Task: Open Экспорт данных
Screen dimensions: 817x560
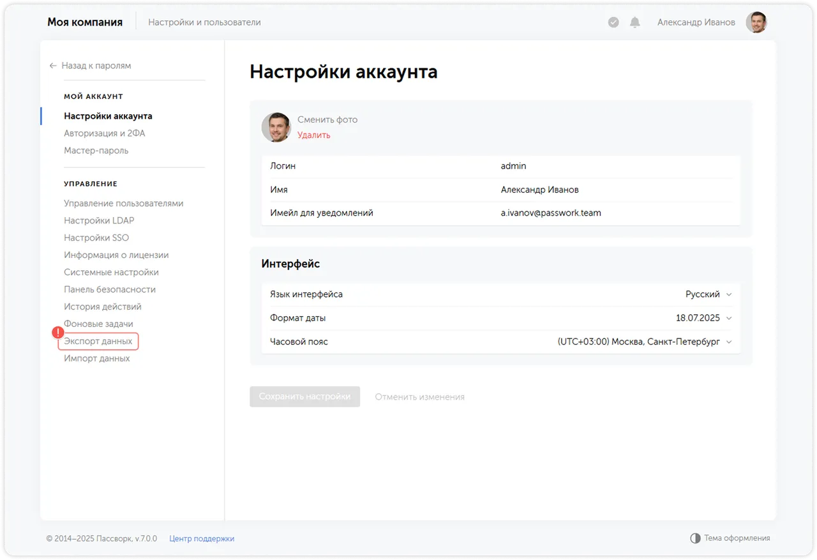Action: (x=98, y=342)
